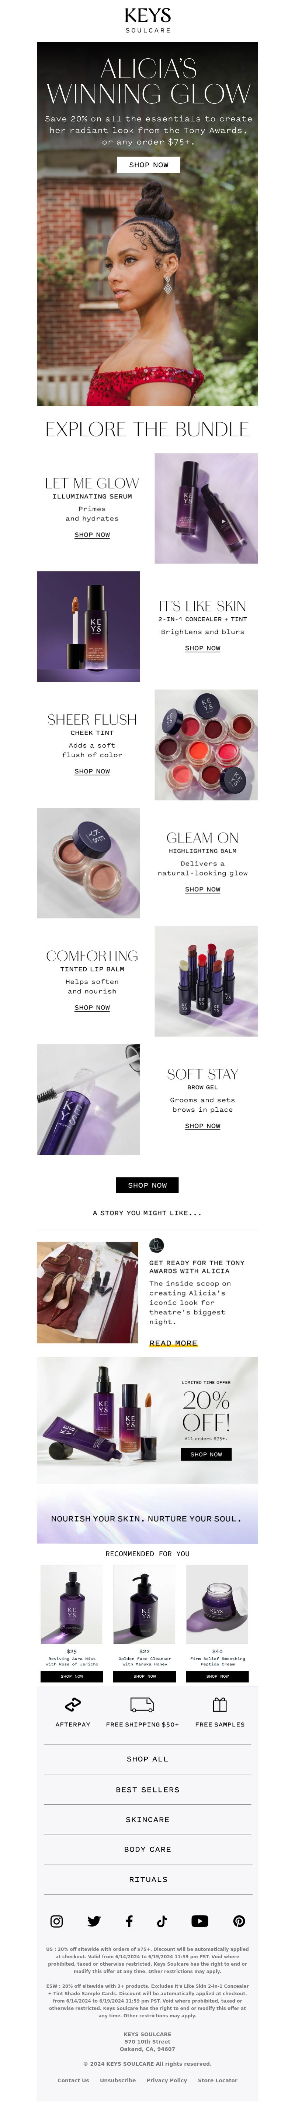
Task: Click the free shipping truck icon
Action: click(x=142, y=1704)
